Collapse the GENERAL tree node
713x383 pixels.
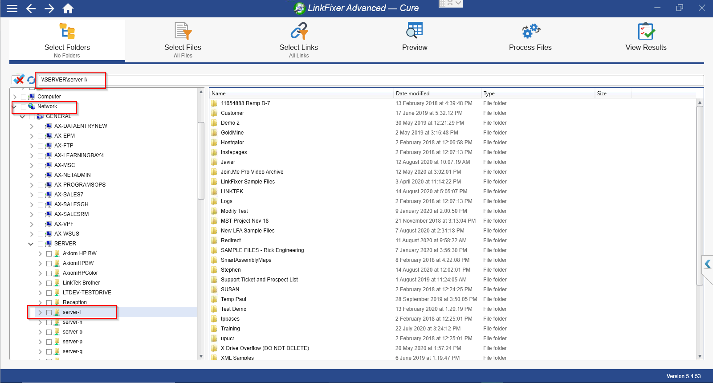(x=22, y=117)
